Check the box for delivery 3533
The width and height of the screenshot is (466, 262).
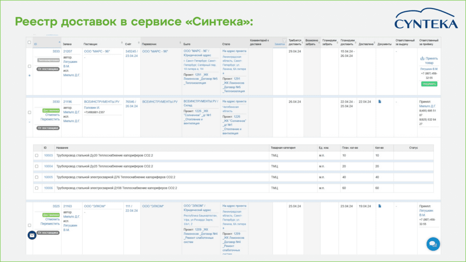pyautogui.click(x=30, y=66)
